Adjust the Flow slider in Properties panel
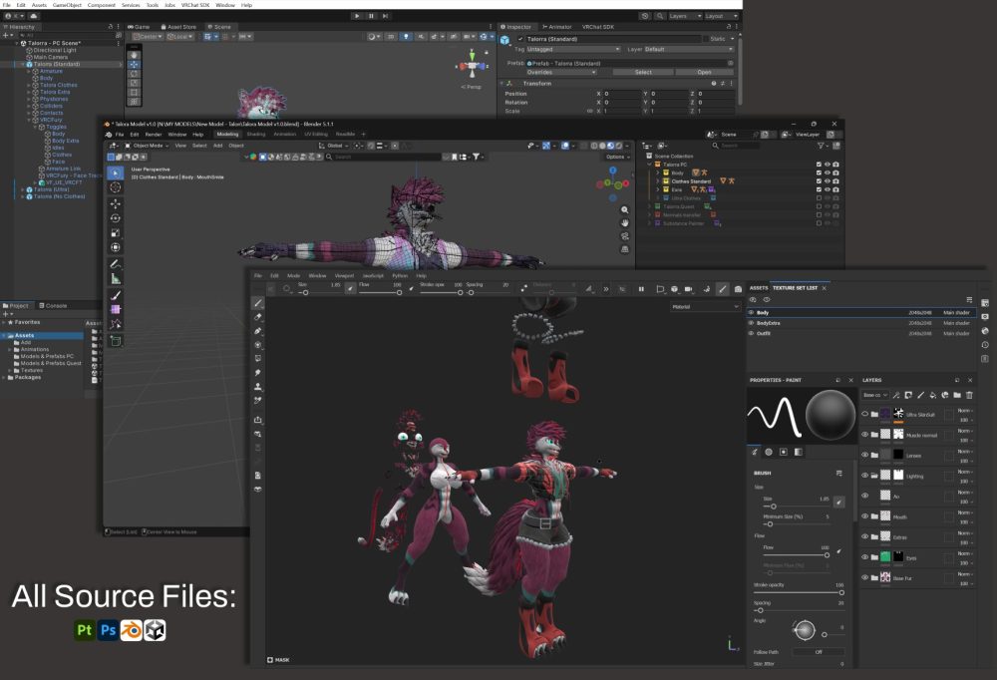Screen dimensions: 997x680 tap(796, 554)
